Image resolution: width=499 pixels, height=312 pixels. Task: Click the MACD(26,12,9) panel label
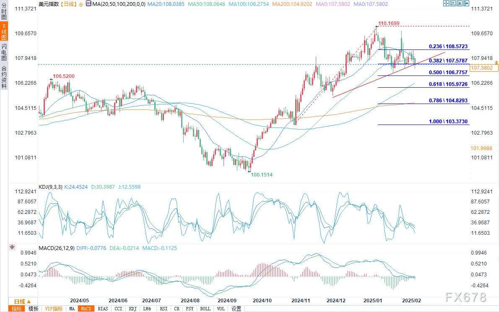coord(56,248)
